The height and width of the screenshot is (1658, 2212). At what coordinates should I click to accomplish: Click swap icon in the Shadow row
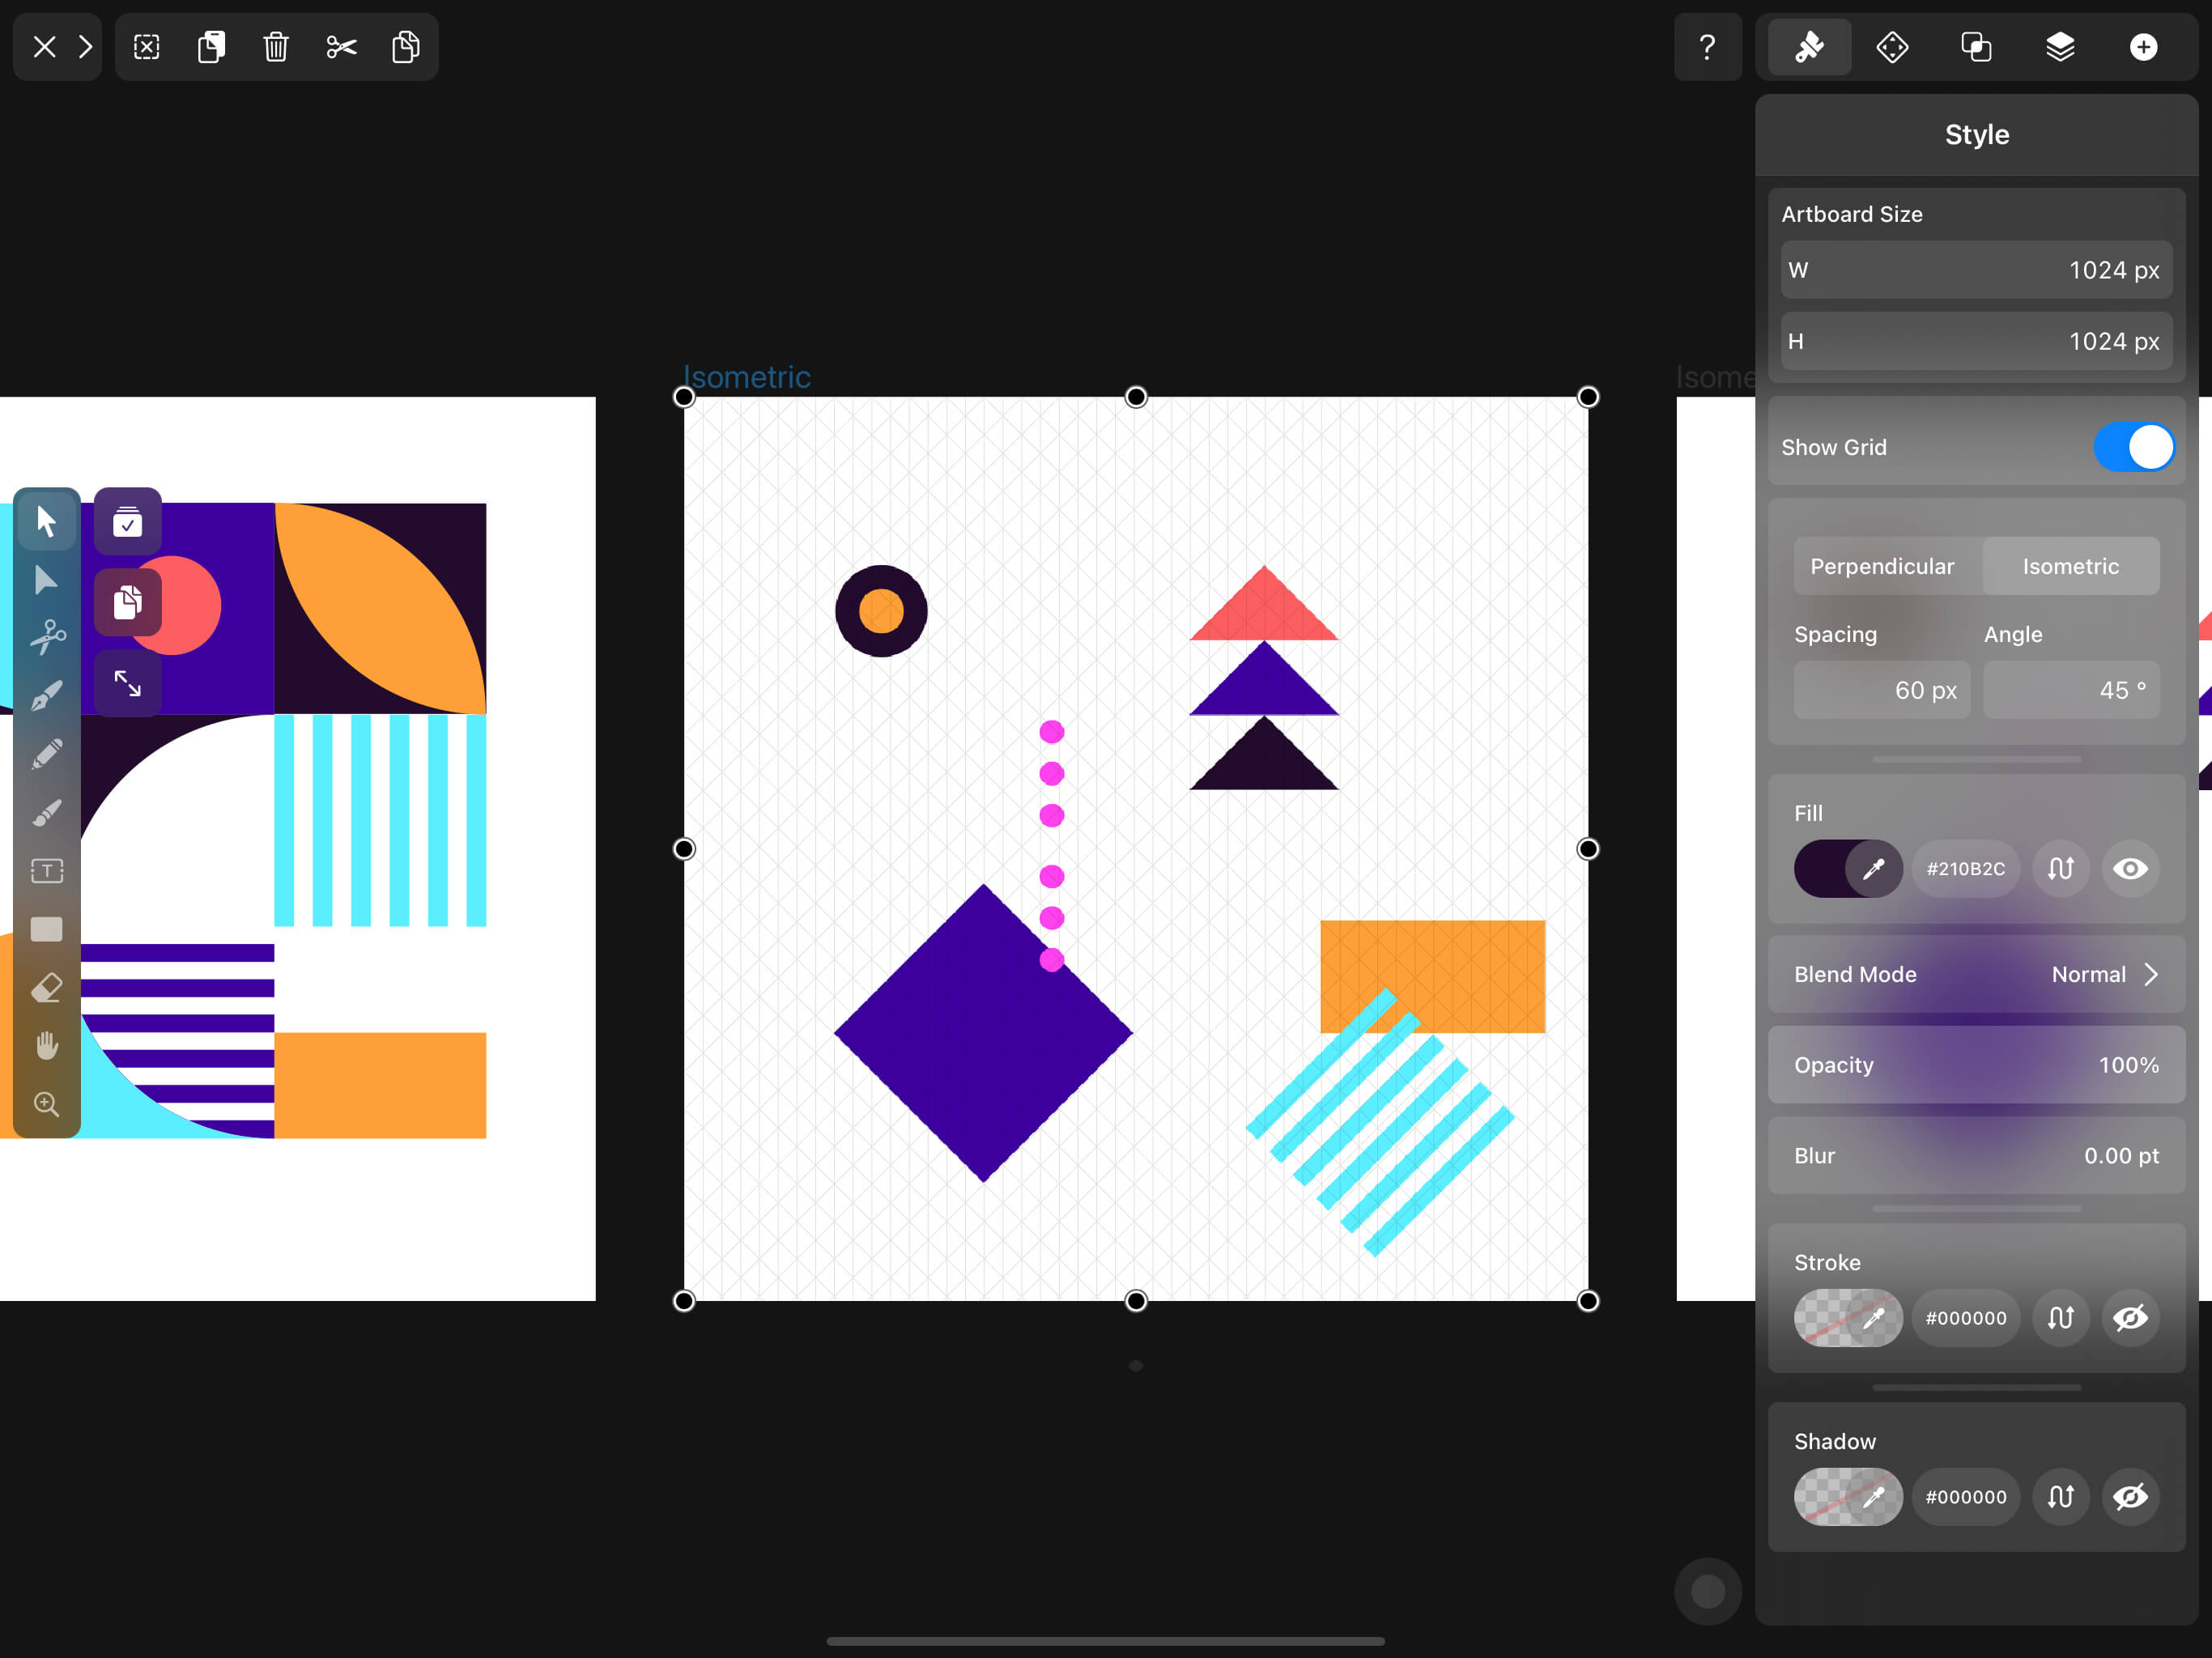(x=2060, y=1496)
